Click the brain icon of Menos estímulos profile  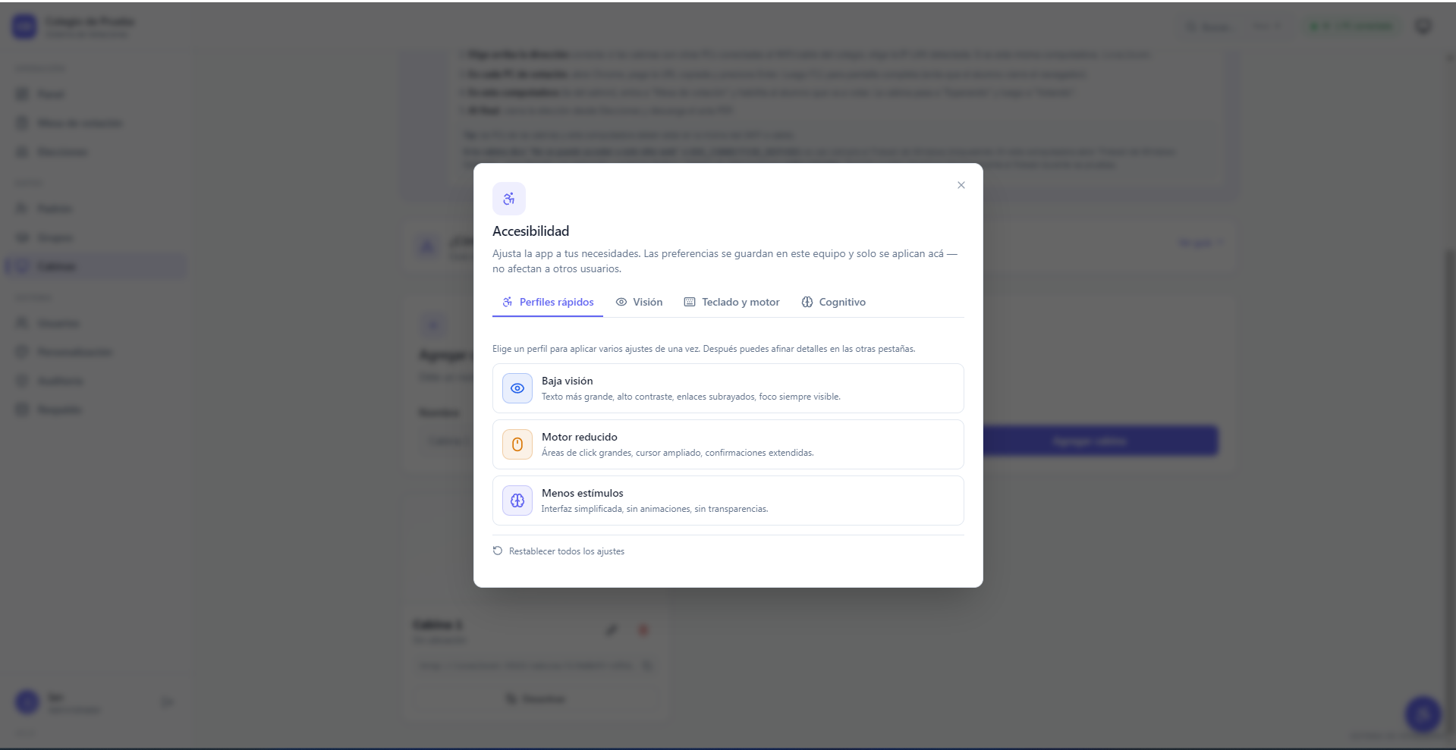click(x=517, y=501)
